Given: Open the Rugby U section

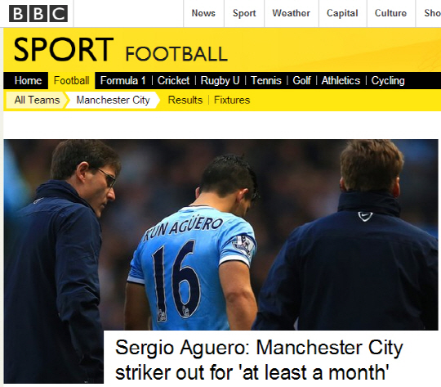Looking at the screenshot, I should click(x=220, y=81).
